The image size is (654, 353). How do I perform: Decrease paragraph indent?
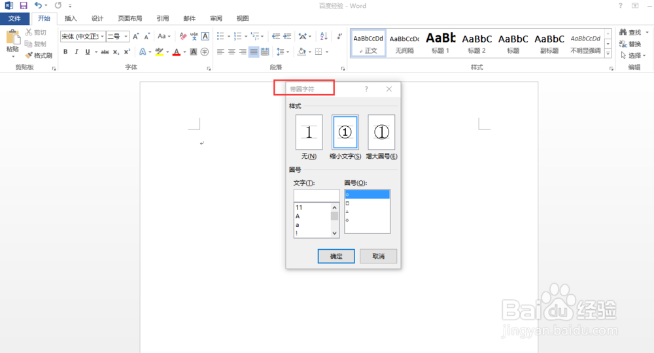point(276,36)
